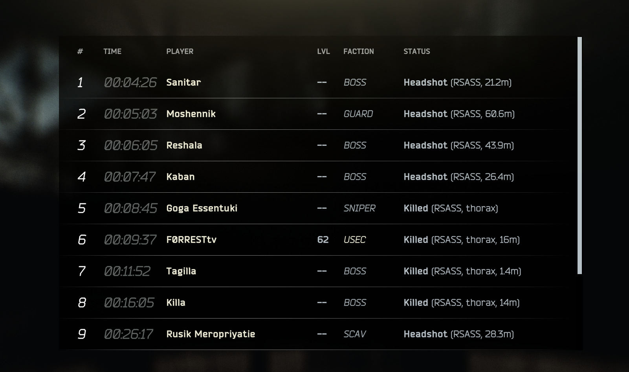Select player Rusik Meropriyatie
629x372 pixels.
tap(211, 334)
